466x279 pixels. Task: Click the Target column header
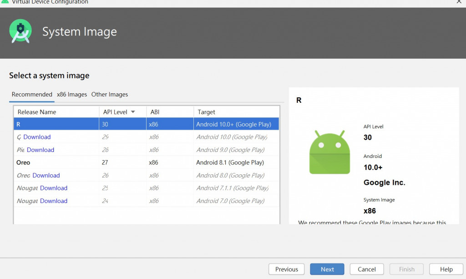(237, 112)
